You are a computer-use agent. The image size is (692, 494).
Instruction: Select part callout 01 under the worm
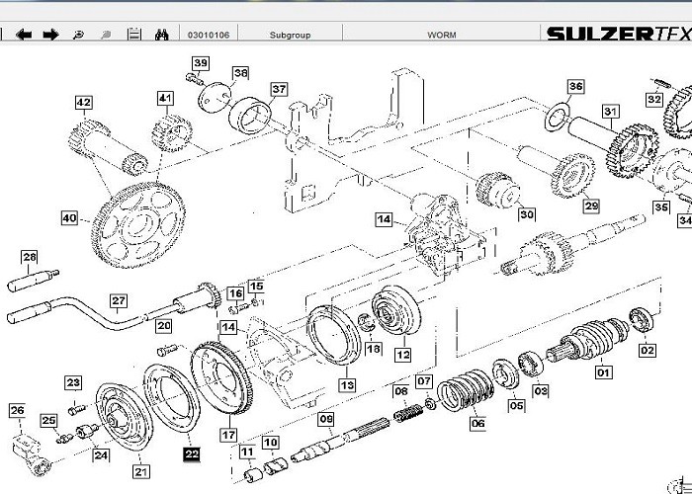point(603,372)
